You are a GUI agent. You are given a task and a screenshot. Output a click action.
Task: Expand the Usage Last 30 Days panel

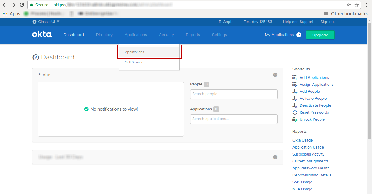275,157
